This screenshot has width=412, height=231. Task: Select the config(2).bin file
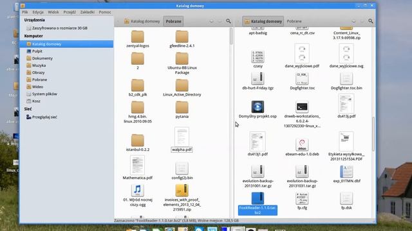(x=182, y=168)
